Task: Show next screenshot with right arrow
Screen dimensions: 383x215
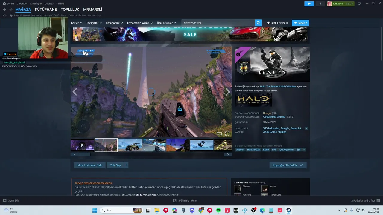Action: click(x=228, y=92)
